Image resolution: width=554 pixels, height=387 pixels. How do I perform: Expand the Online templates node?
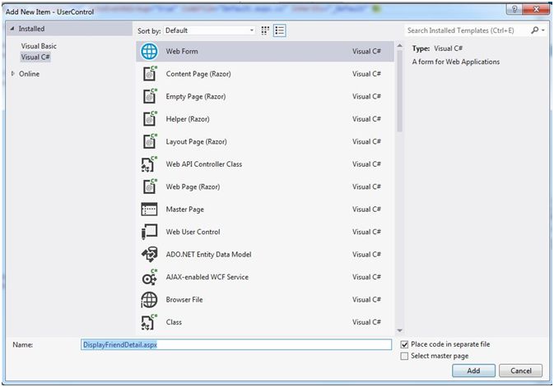pos(12,74)
